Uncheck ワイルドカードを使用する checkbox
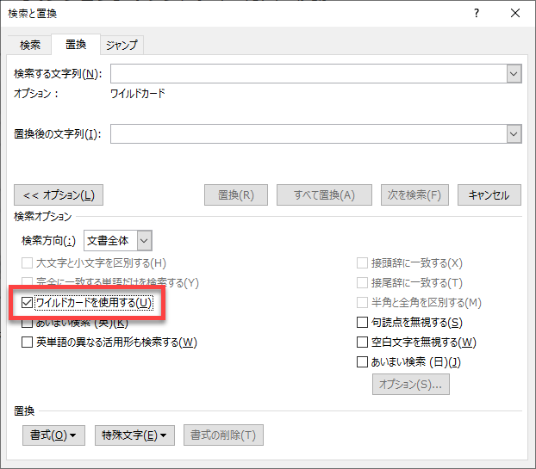 28,303
